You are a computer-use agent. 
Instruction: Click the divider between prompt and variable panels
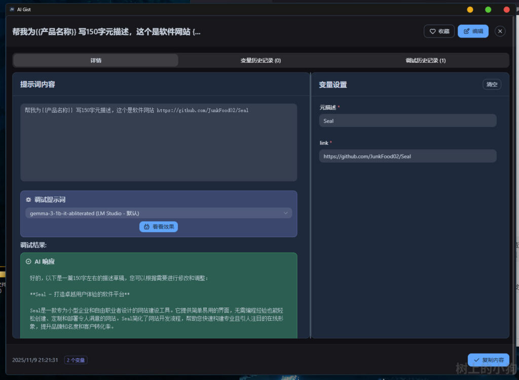pos(310,205)
